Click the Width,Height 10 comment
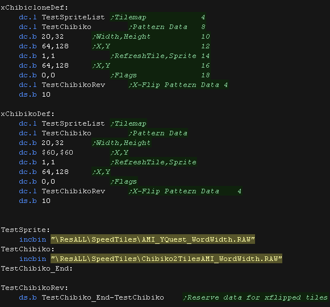 pyautogui.click(x=151, y=36)
